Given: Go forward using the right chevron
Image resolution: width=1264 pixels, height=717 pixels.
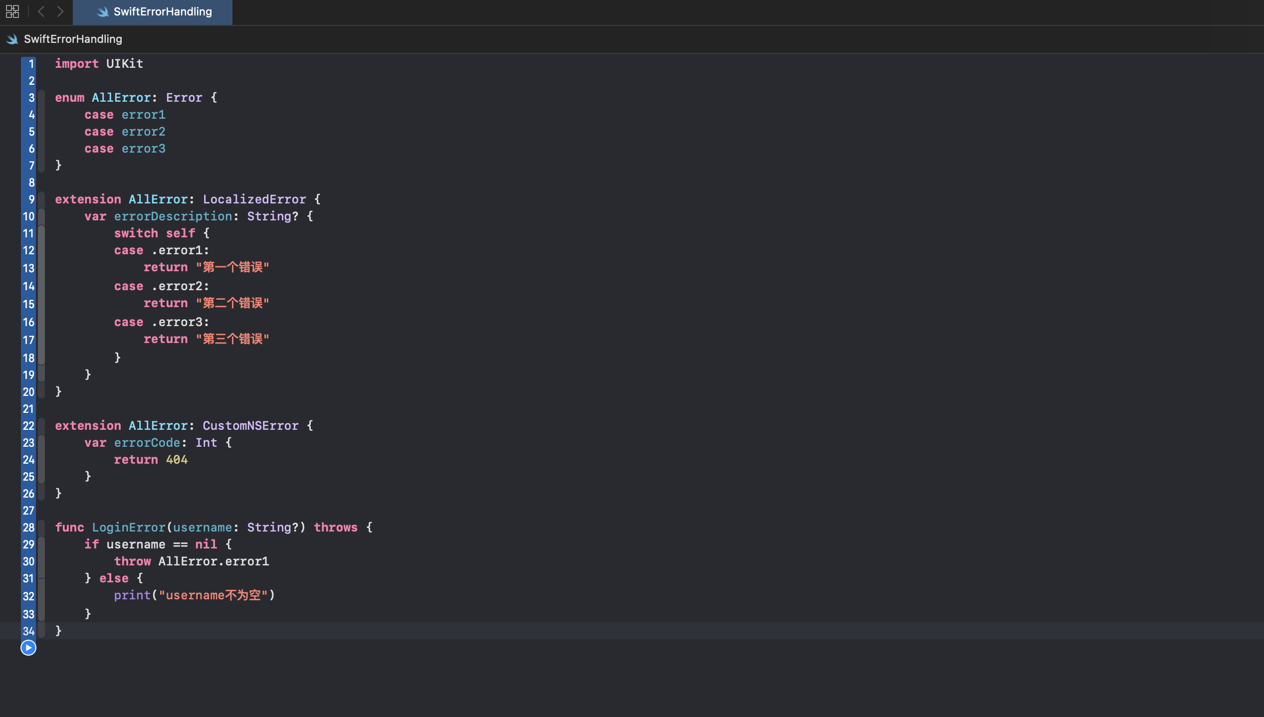Looking at the screenshot, I should tap(60, 11).
